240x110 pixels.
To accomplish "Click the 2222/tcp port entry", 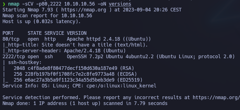I will tap(14, 57).
